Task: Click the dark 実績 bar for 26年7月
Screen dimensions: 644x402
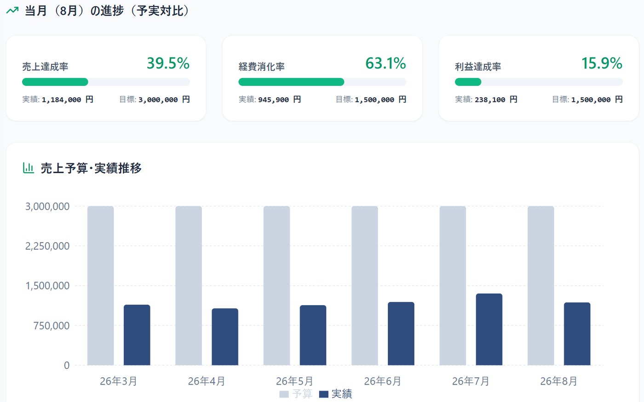Action: [x=489, y=329]
